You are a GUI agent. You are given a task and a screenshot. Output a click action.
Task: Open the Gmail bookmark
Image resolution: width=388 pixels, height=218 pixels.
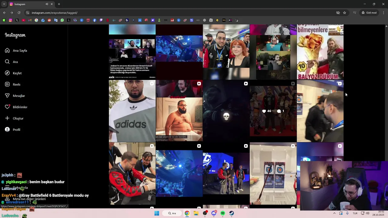(30, 20)
